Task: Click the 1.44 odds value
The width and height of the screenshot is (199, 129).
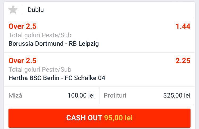Action: point(183,26)
